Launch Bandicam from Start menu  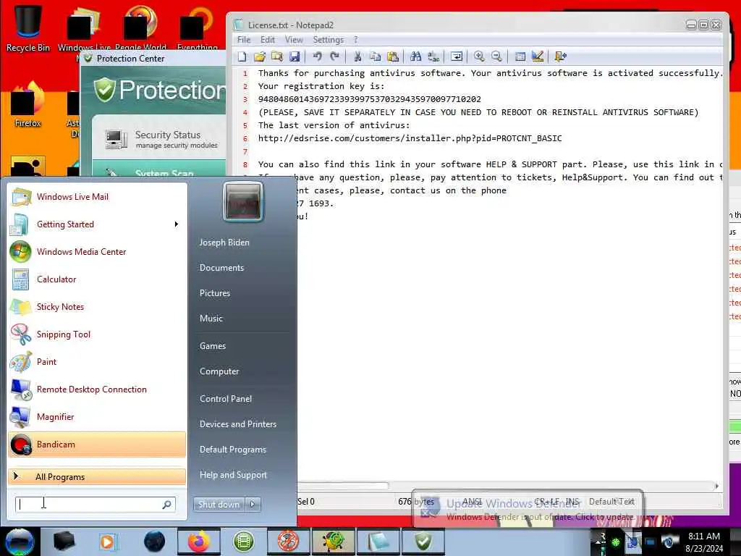[98, 445]
